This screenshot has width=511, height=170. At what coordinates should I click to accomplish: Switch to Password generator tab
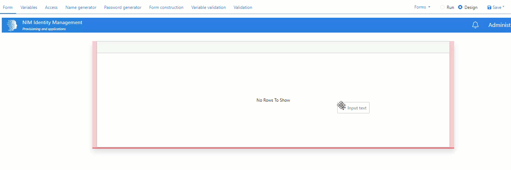(123, 7)
